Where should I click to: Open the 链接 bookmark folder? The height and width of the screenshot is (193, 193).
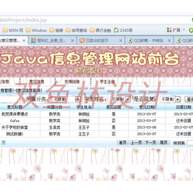(x=56, y=30)
